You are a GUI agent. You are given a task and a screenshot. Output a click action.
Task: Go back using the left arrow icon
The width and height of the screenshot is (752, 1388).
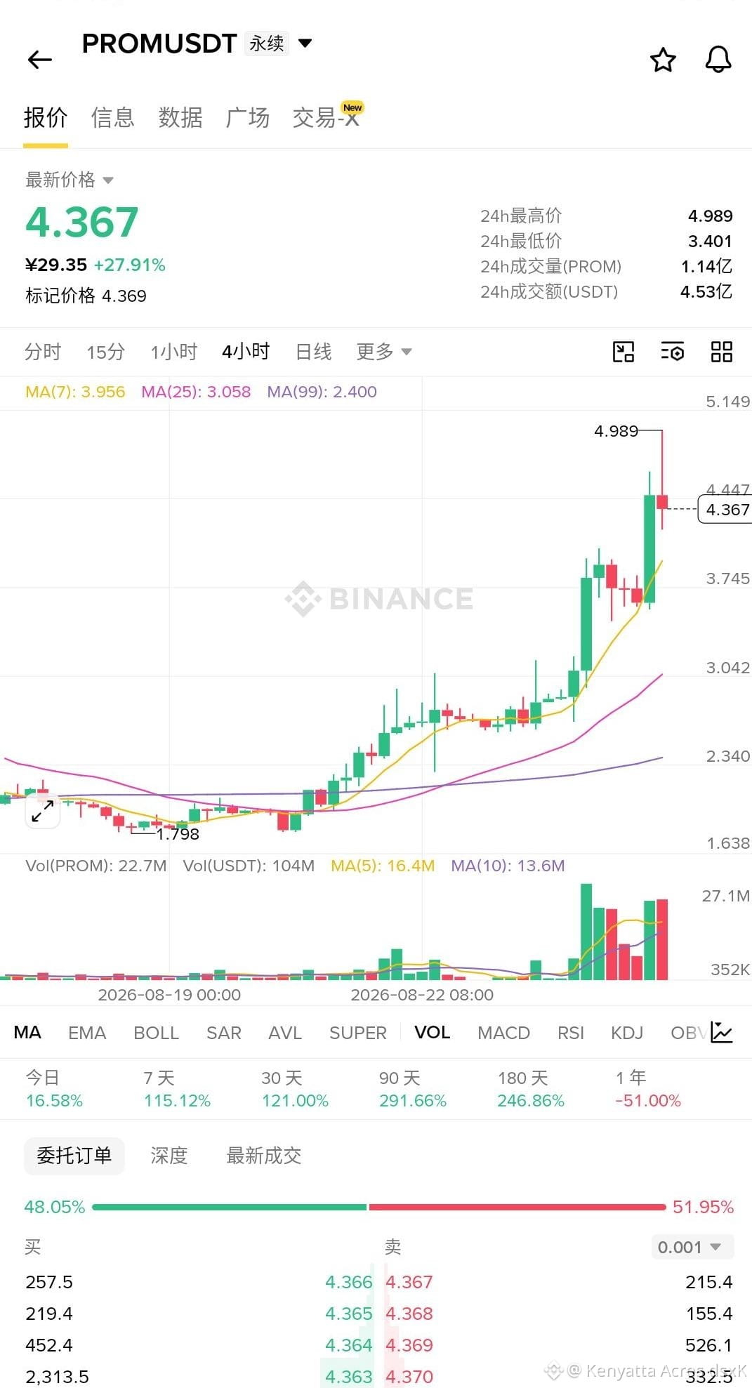tap(40, 60)
